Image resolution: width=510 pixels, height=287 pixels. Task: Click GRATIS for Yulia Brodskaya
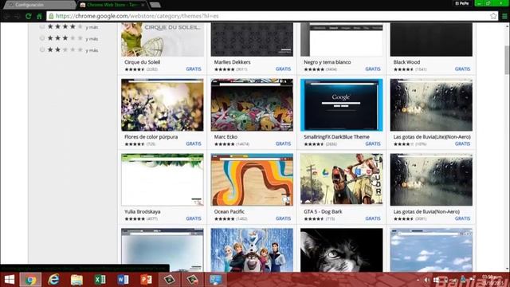(194, 218)
